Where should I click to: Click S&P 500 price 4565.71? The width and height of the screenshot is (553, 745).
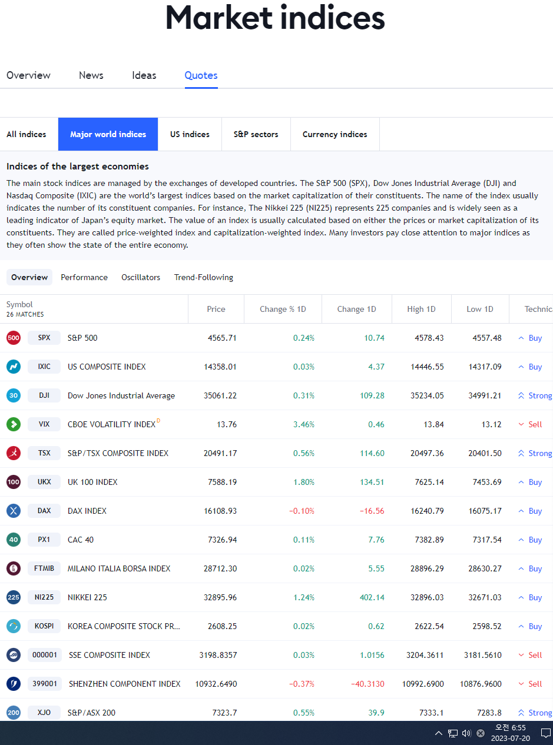222,338
